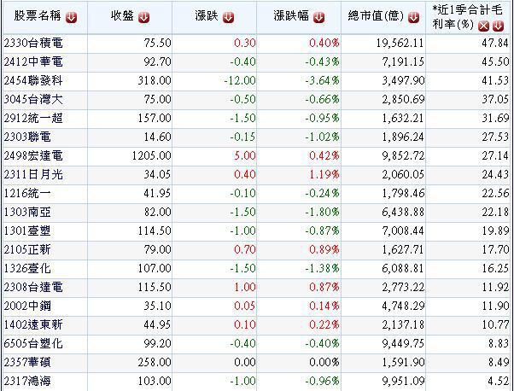Open stock 2330台積電
This screenshot has width=514, height=391.
33,43
